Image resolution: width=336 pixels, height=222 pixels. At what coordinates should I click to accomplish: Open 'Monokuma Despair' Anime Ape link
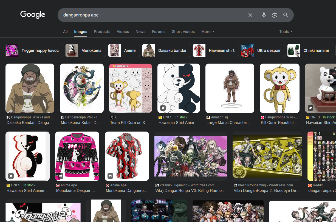coord(76,190)
